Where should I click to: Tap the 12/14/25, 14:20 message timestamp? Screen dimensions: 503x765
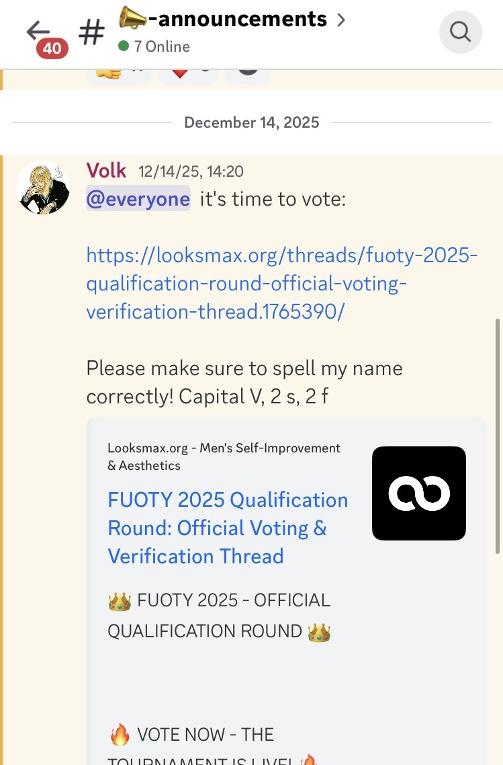pyautogui.click(x=191, y=172)
